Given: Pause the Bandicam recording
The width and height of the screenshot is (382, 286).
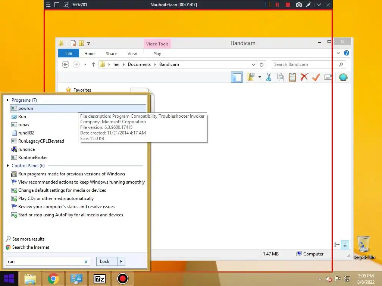Looking at the screenshot, I should [277, 4].
